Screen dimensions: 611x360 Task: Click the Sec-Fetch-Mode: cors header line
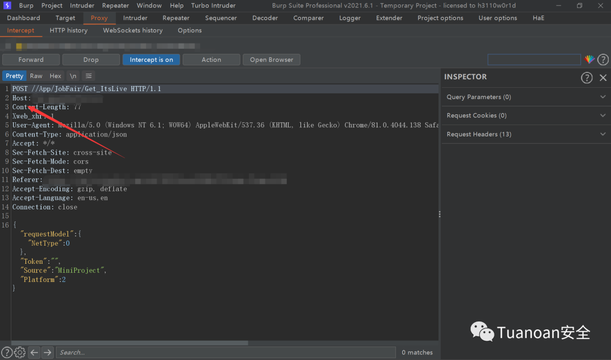[x=50, y=161]
